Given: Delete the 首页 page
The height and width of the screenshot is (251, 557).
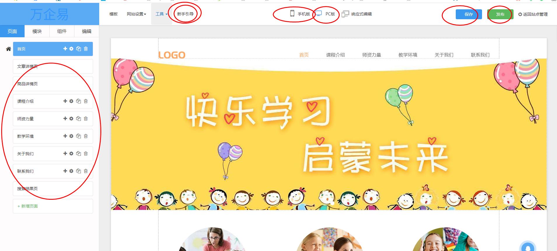Looking at the screenshot, I should (86, 49).
